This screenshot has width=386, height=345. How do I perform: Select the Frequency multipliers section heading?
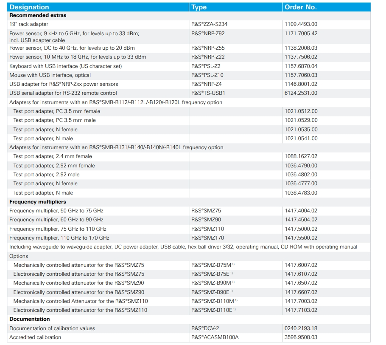coord(38,202)
